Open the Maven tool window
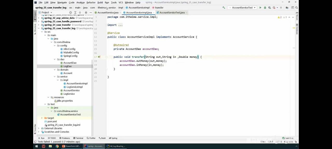332x149 pixels. click(x=297, y=16)
